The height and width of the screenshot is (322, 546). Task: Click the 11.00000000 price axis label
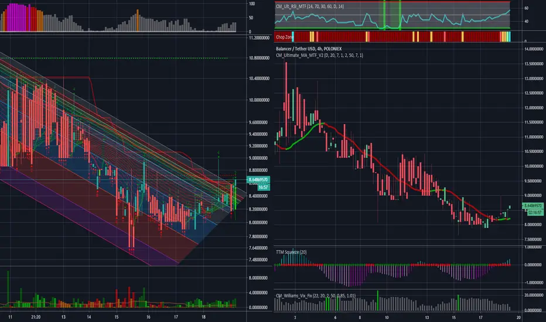tap(534, 137)
